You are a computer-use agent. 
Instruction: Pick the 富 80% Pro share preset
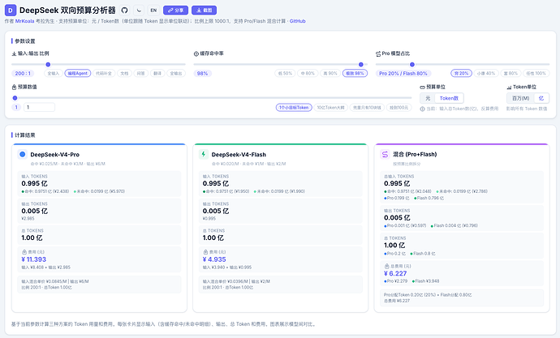coord(510,74)
